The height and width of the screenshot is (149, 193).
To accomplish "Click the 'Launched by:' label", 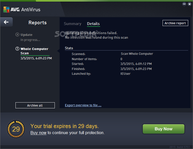I will pyautogui.click(x=81, y=74).
